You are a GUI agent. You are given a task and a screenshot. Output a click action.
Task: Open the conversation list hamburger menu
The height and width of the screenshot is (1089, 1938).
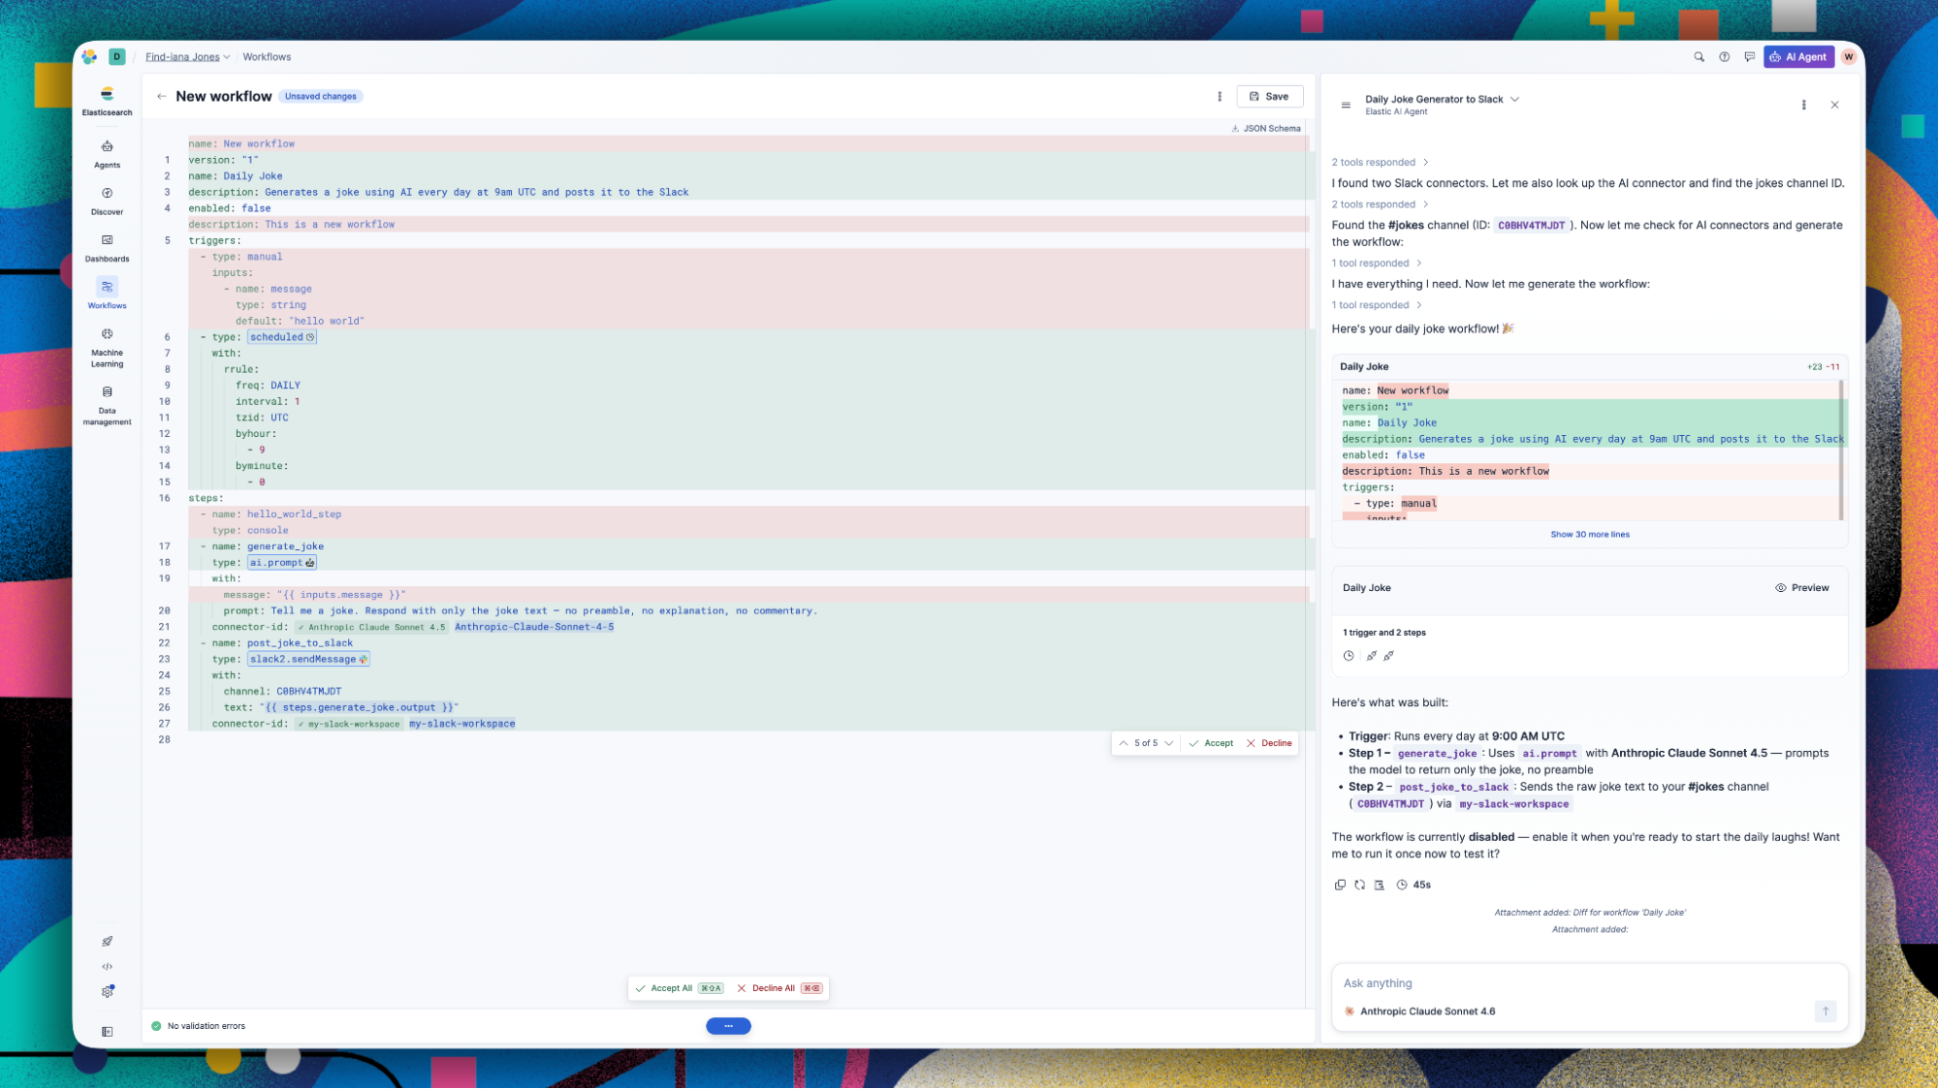tap(1346, 105)
